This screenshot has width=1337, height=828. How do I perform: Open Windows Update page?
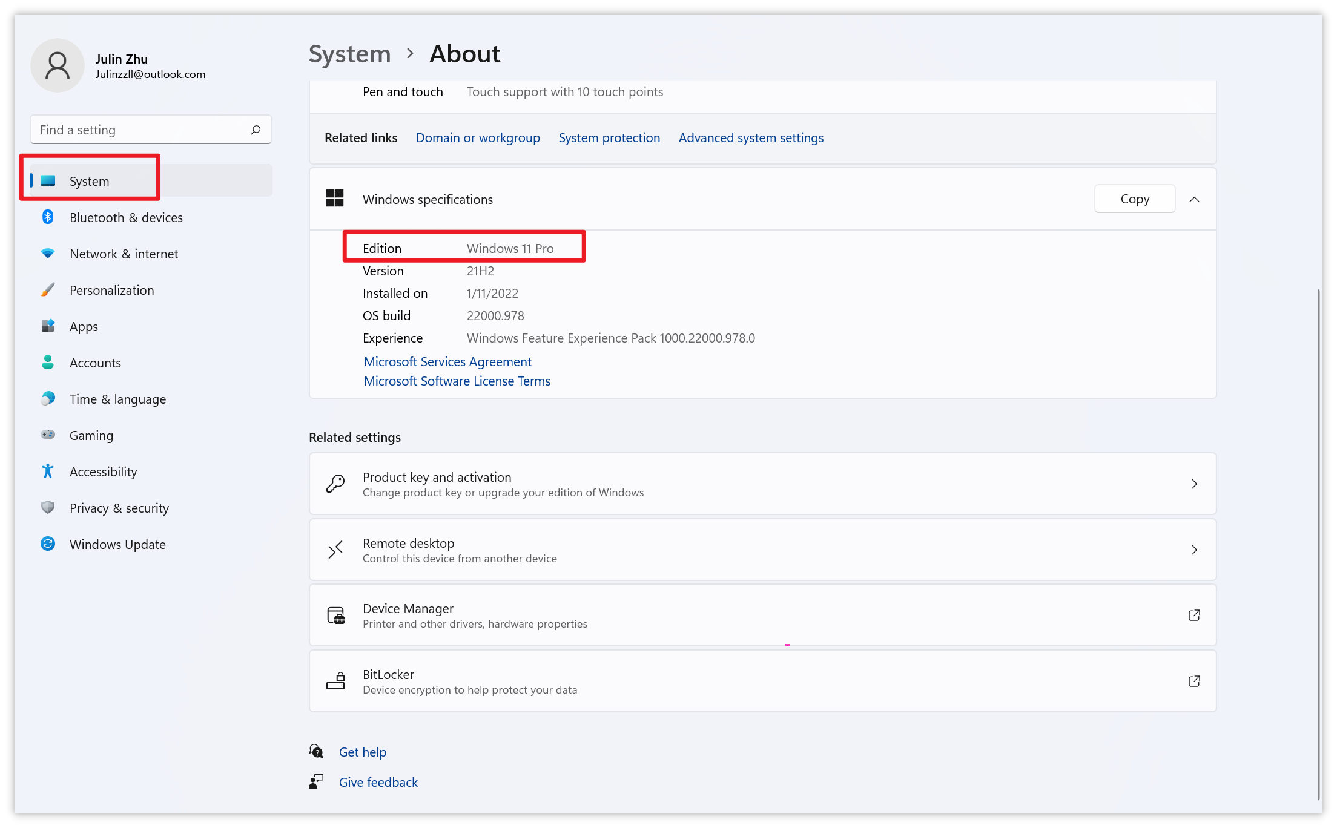click(x=151, y=544)
